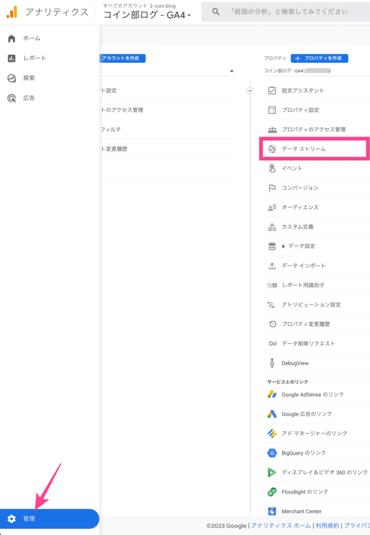Open the コイン部ログ - GA4 property selector
This screenshot has width=370, height=535.
(x=147, y=15)
